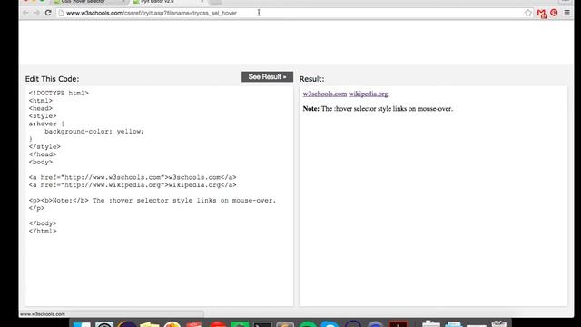Open Terminal from the Dock

[262, 325]
